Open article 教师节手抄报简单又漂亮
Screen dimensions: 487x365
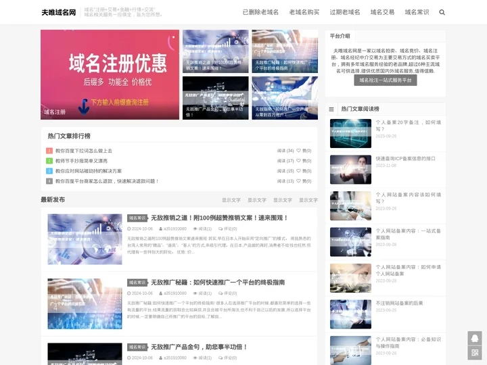(81, 161)
